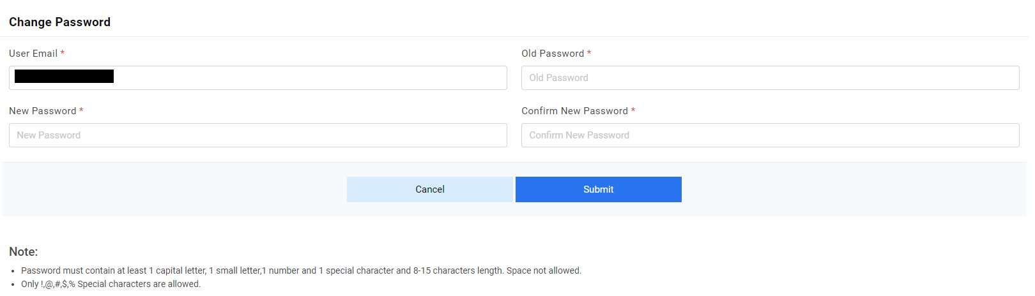Click the note listing allowed special characters
Image resolution: width=1035 pixels, height=296 pixels.
point(111,284)
